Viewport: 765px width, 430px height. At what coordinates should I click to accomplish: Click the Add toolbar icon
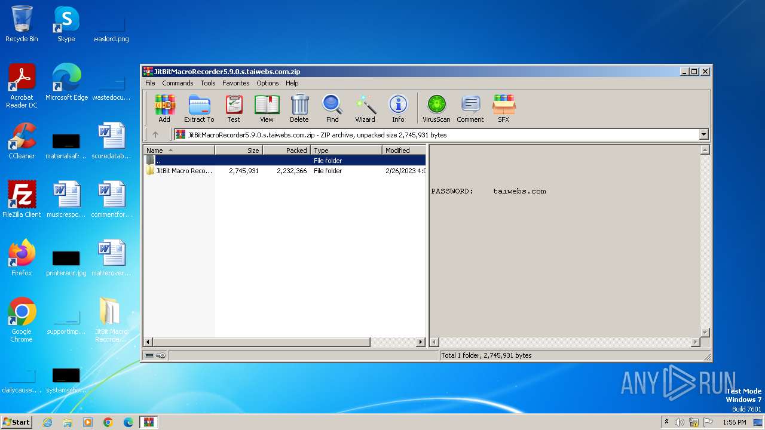pyautogui.click(x=164, y=108)
